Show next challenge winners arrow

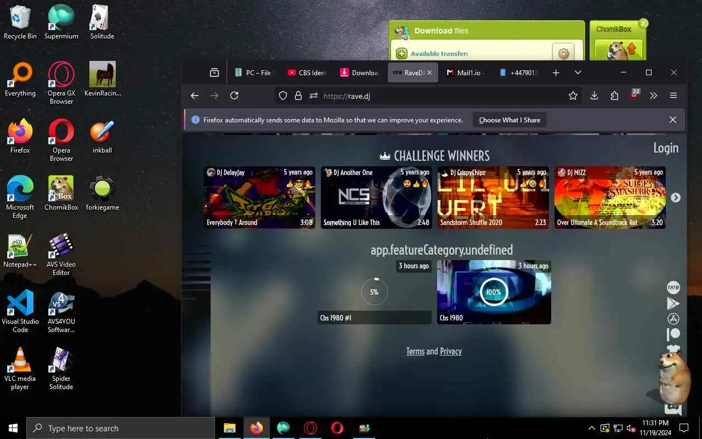(676, 198)
